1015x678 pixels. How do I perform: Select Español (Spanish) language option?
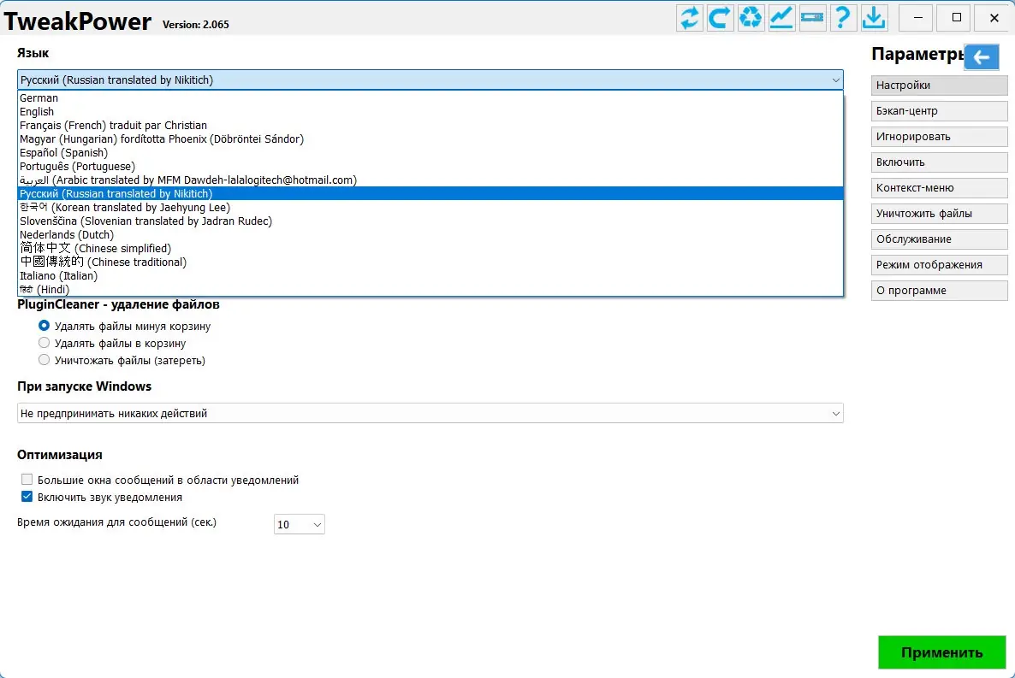(430, 153)
